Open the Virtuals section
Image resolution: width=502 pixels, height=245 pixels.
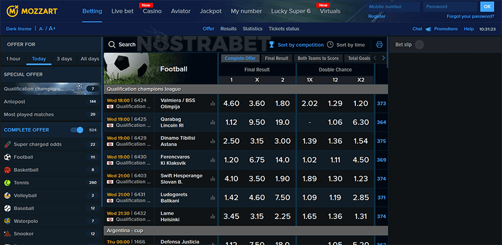click(330, 11)
